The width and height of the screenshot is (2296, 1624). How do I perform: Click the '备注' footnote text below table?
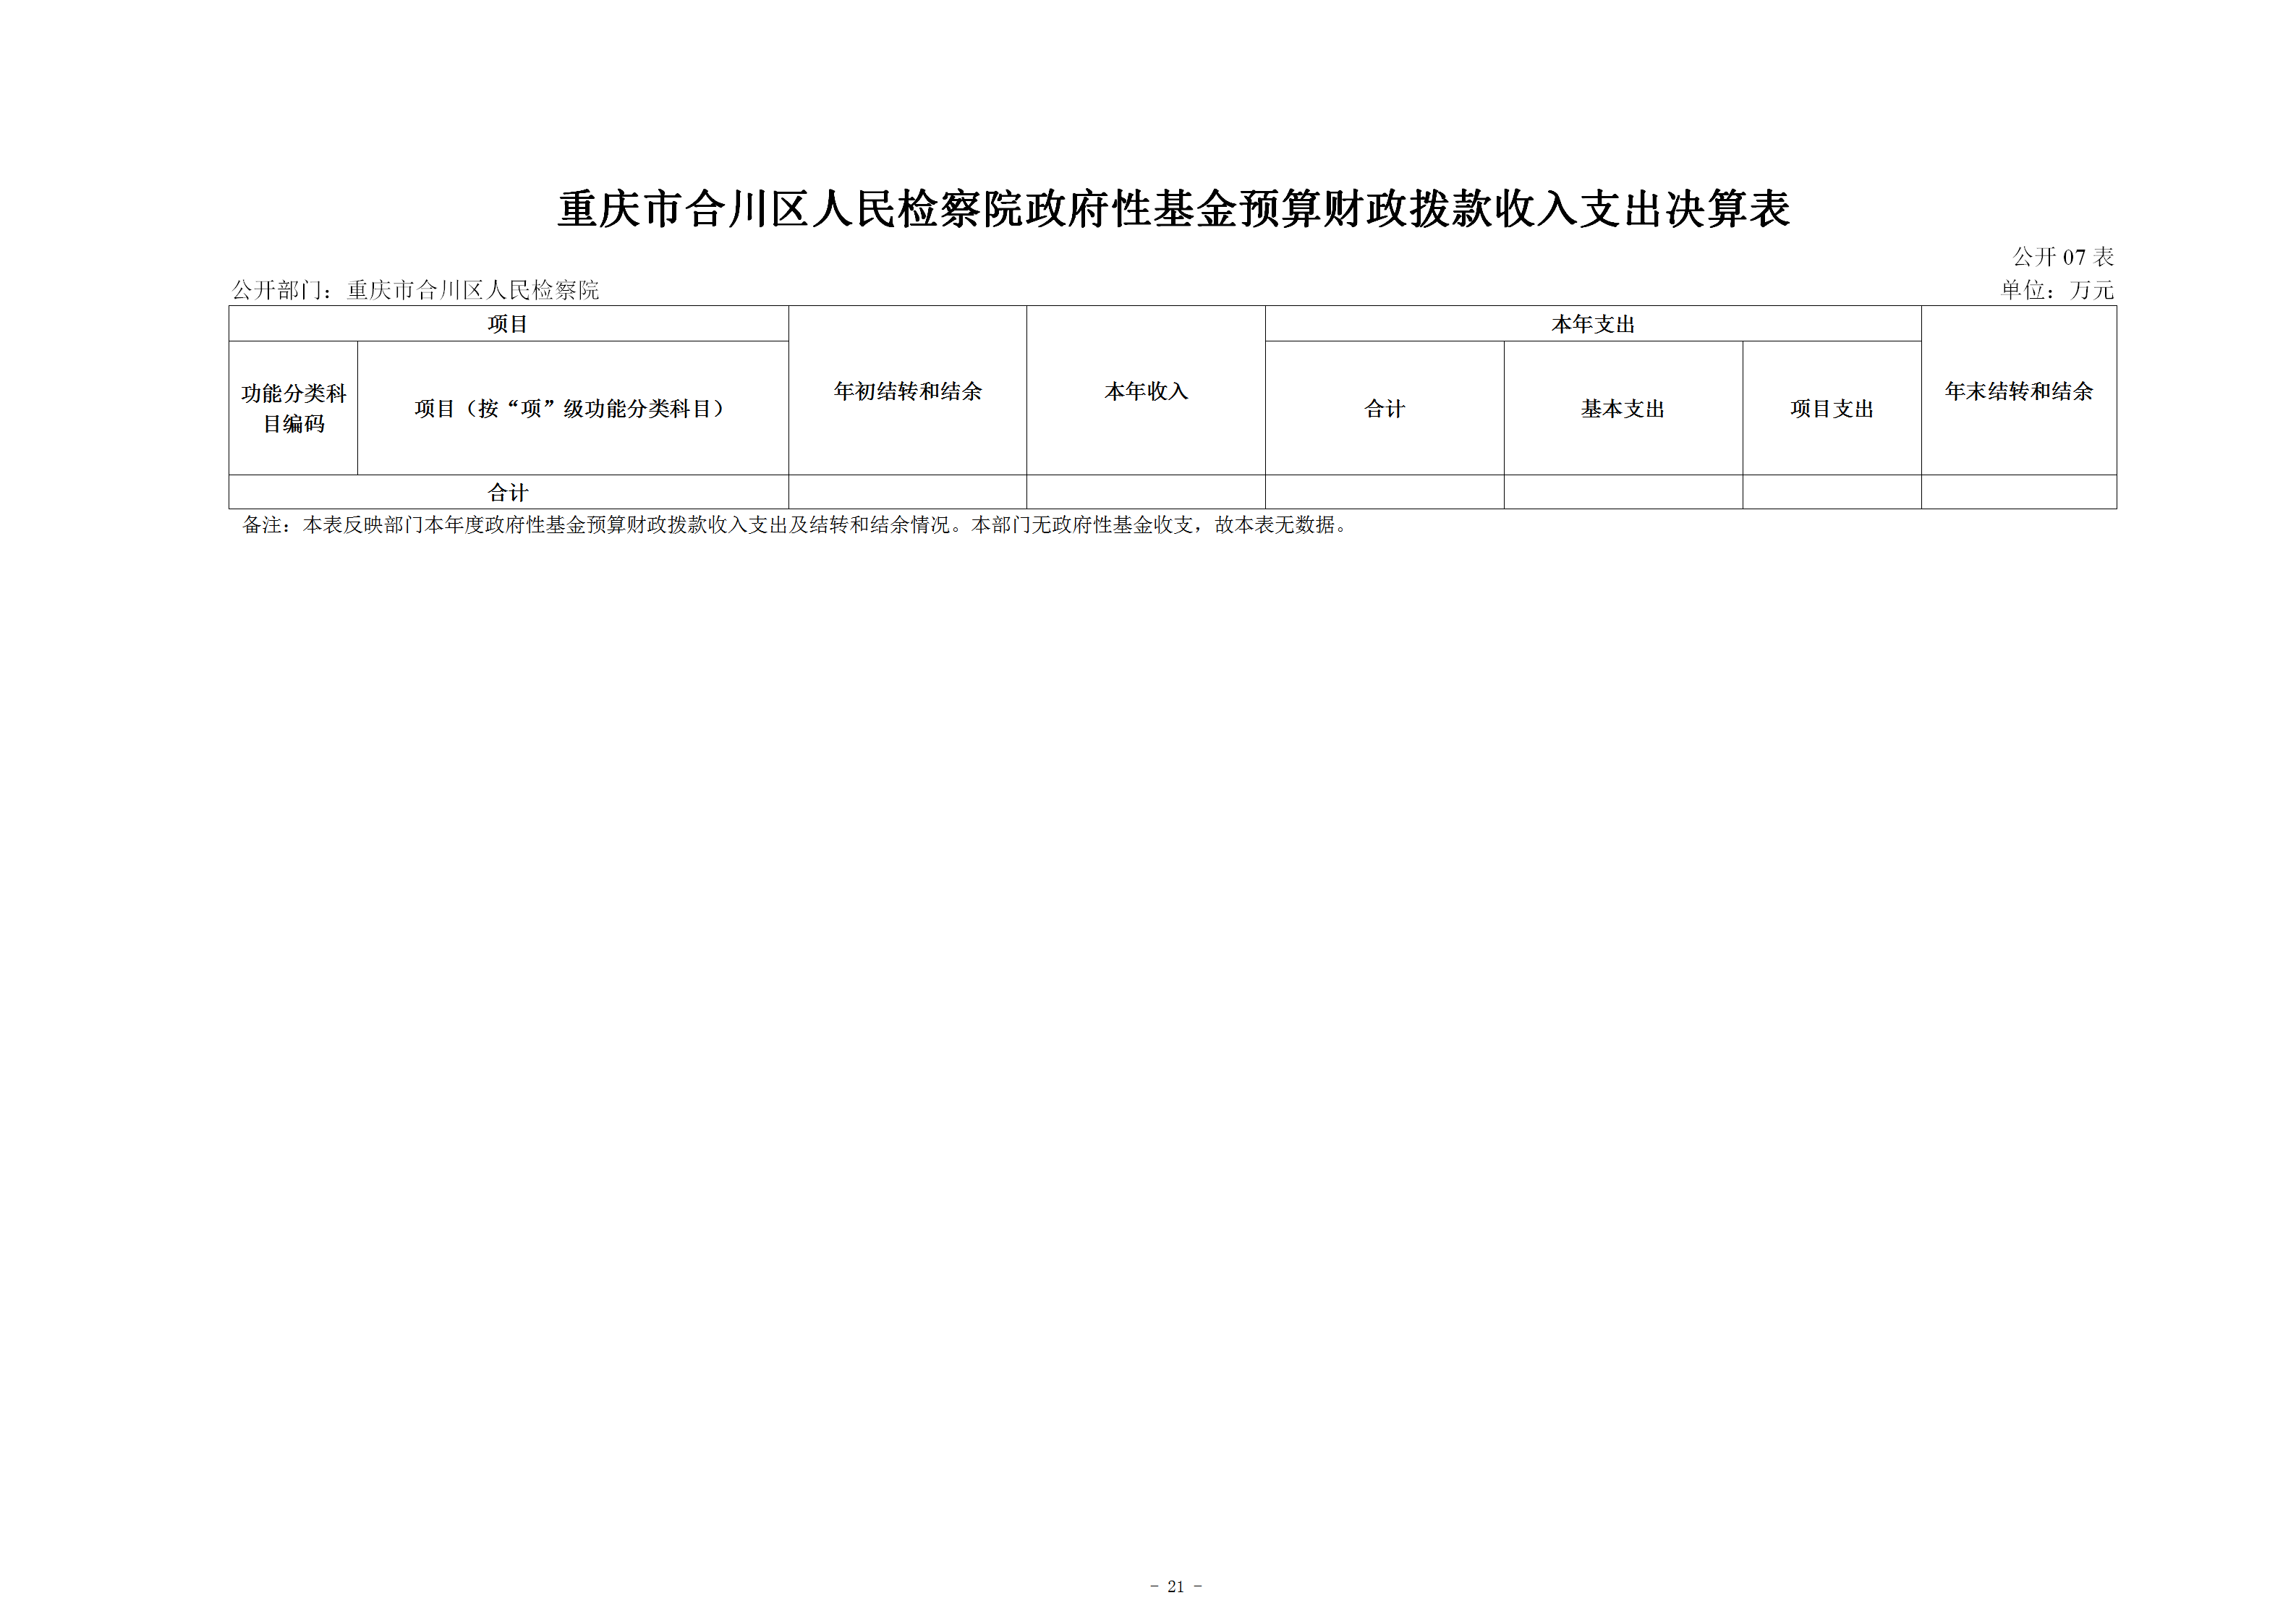795,525
